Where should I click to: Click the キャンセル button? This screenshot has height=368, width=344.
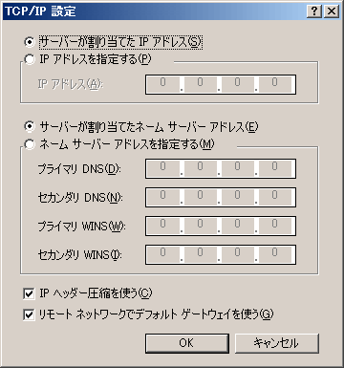[276, 343]
